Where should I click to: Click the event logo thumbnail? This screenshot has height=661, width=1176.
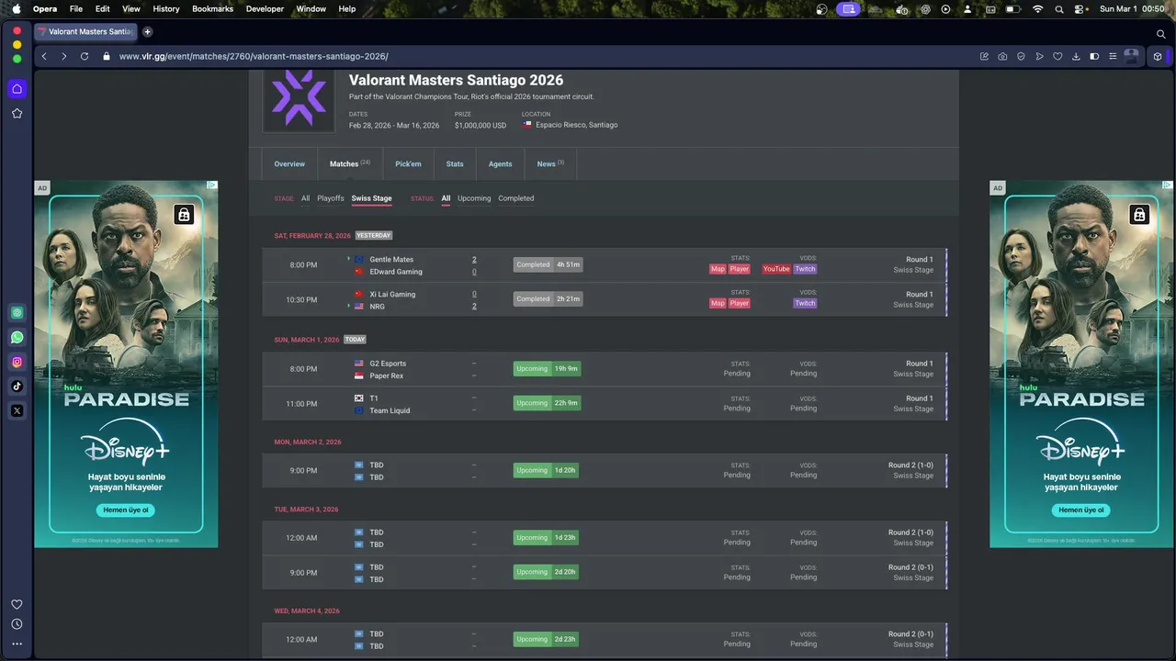tap(300, 100)
